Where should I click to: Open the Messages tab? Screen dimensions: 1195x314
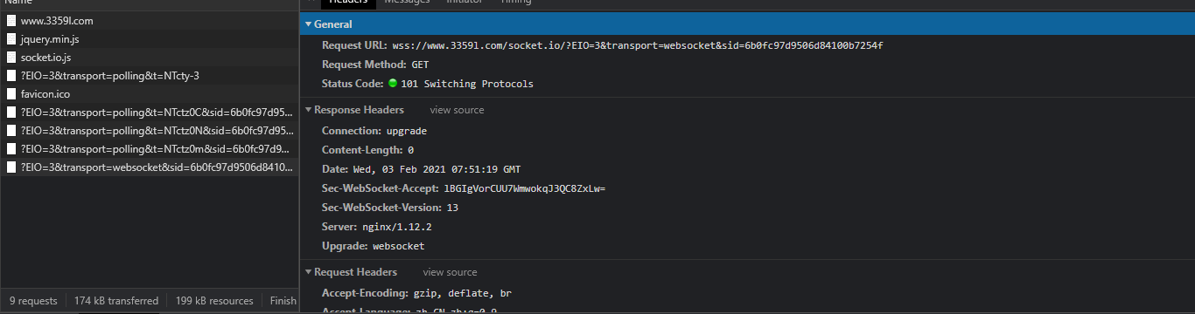click(x=407, y=3)
